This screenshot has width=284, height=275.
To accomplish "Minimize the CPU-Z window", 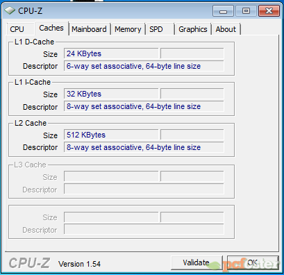I will coord(223,11).
